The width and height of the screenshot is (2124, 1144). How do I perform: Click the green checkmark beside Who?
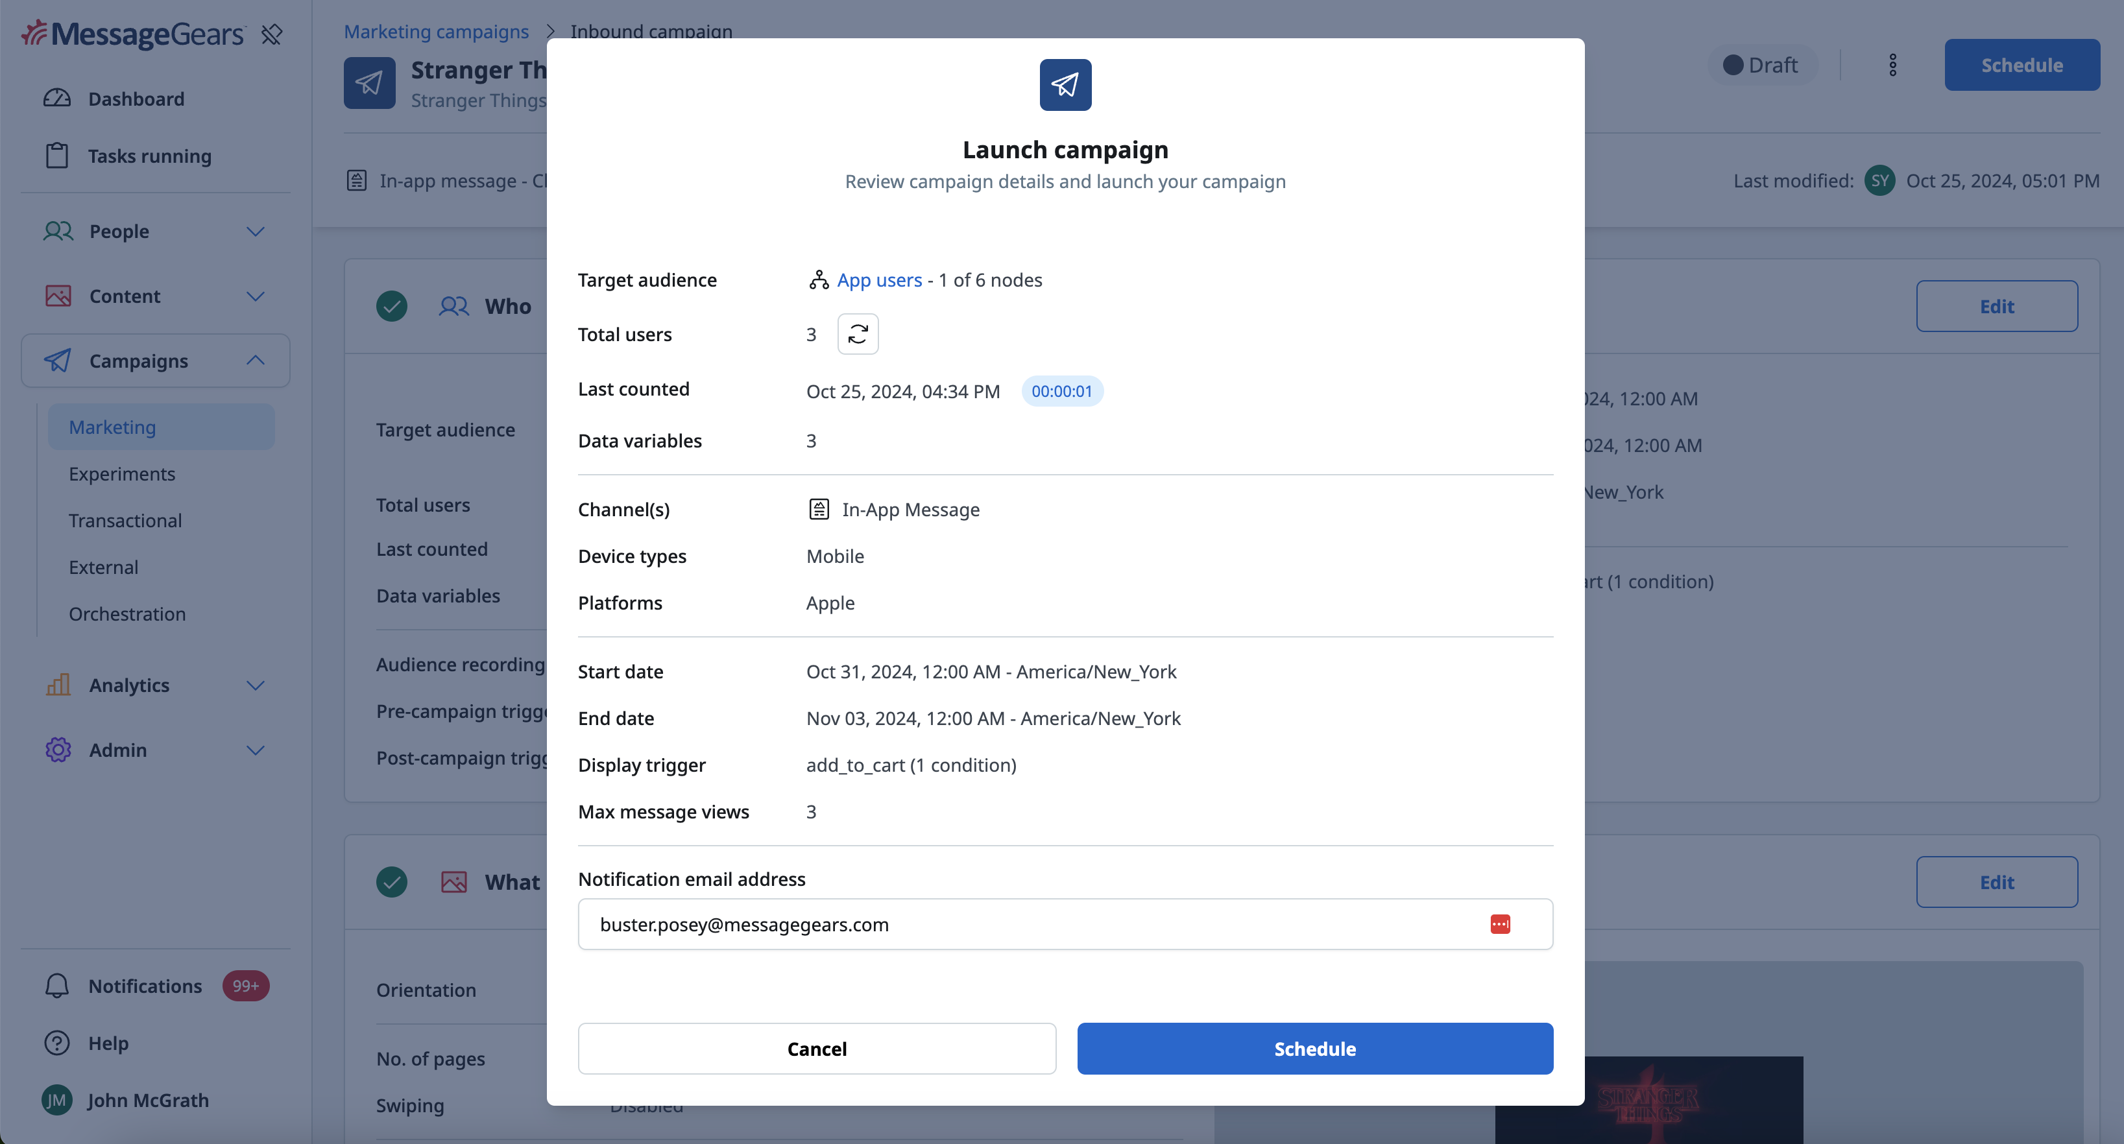pos(392,306)
